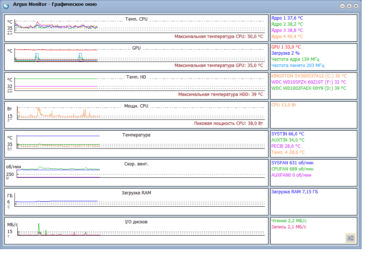Click the Argus Monitor app icon in title bar
The width and height of the screenshot is (371, 278).
pos(6,5)
